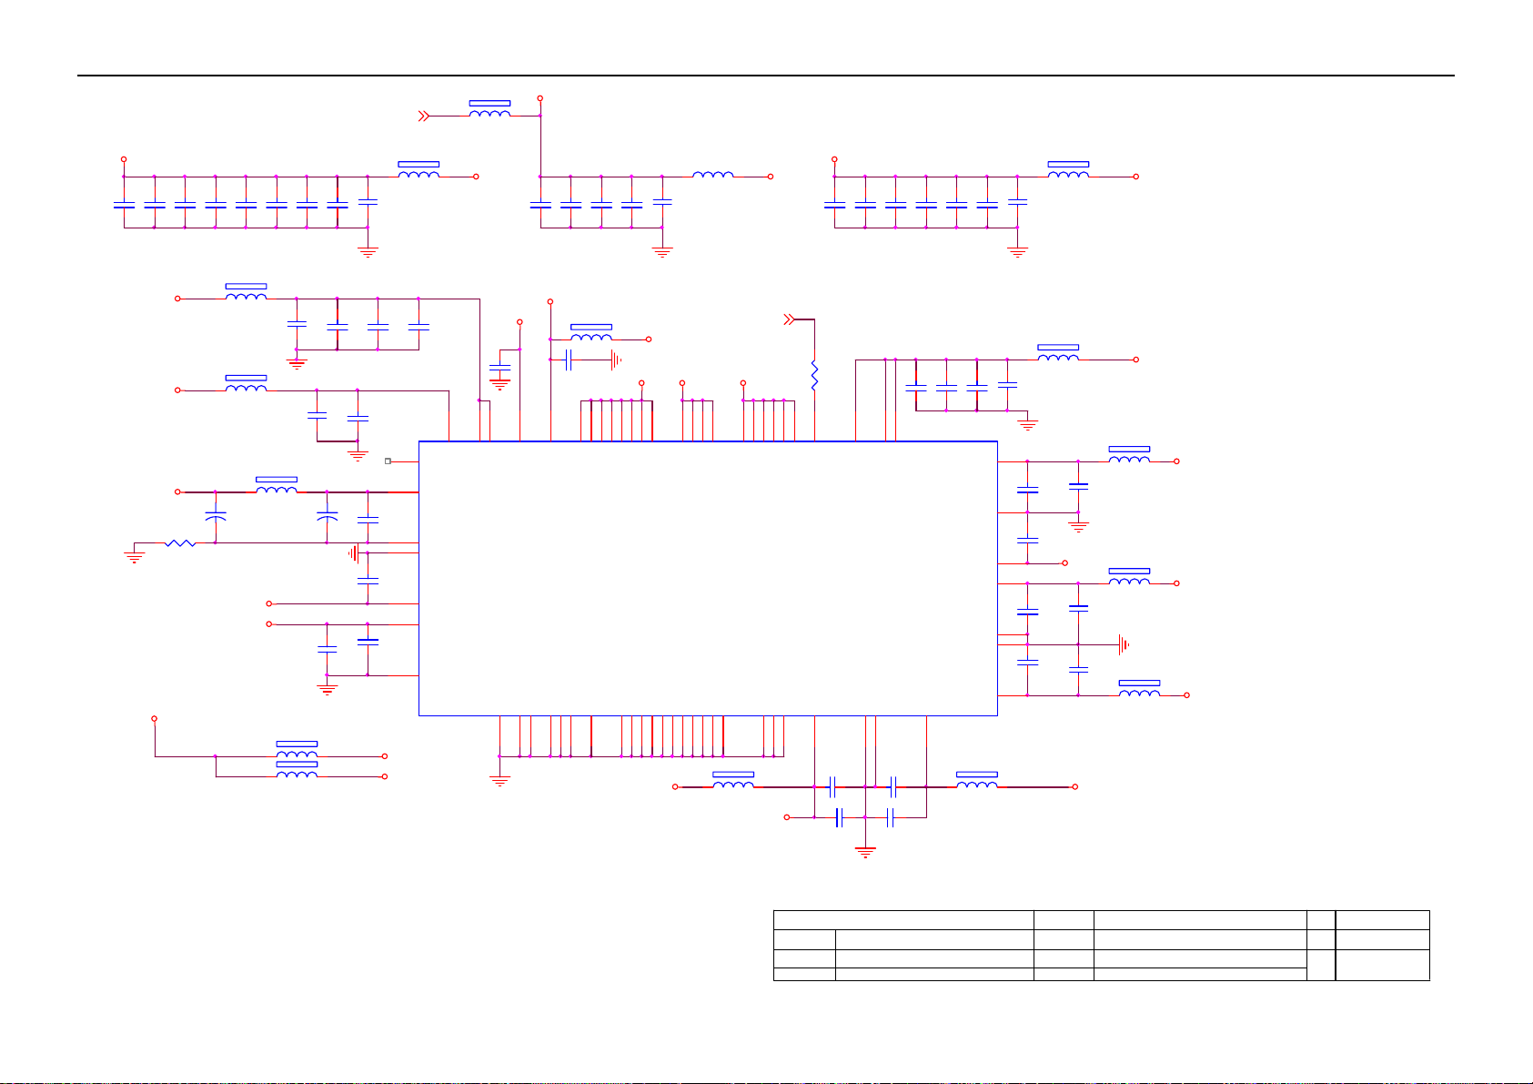Click the far-left ground symbol attached to the resistor
Screen dimensions: 1533x1084
(x=134, y=557)
